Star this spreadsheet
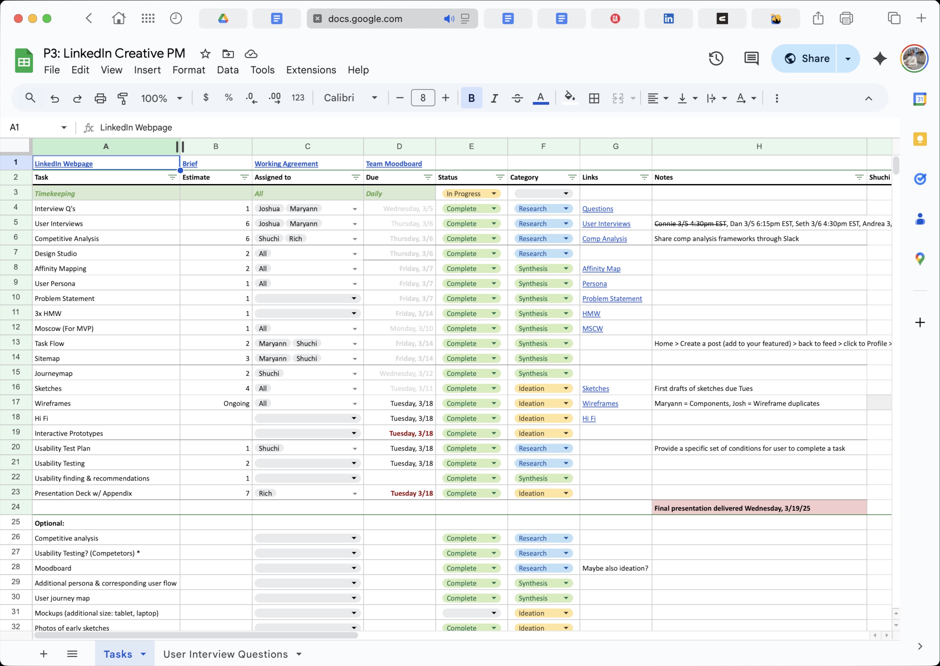 [x=205, y=54]
